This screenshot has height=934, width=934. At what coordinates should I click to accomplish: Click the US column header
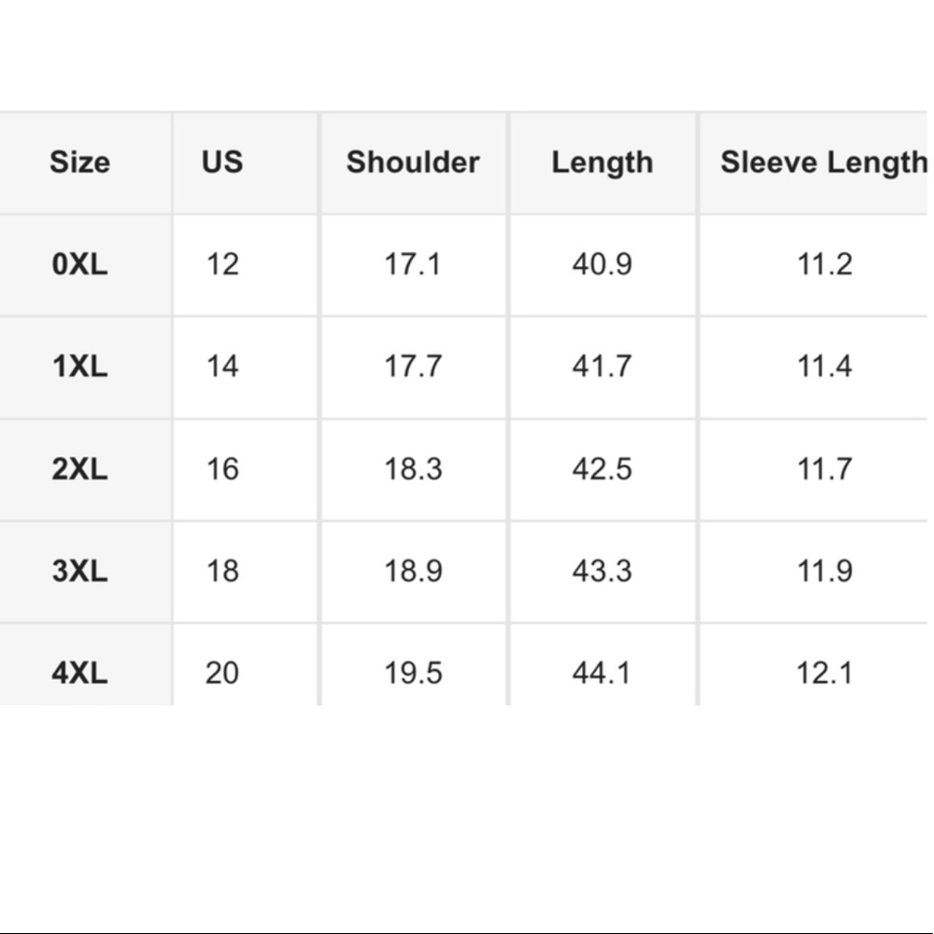coord(222,162)
